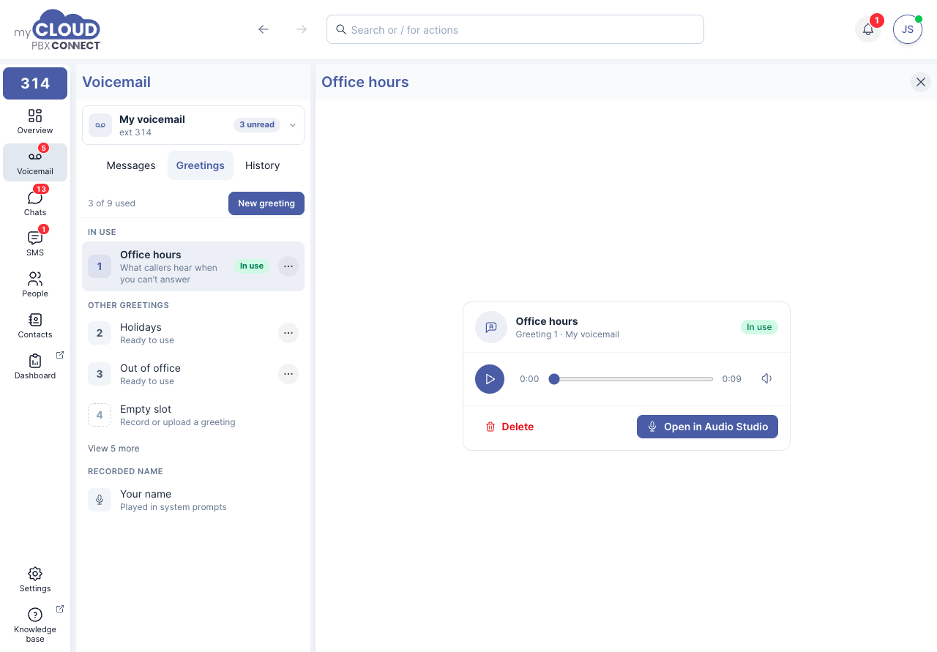This screenshot has width=937, height=652.
Task: Open Settings gear in sidebar
Action: pos(35,580)
